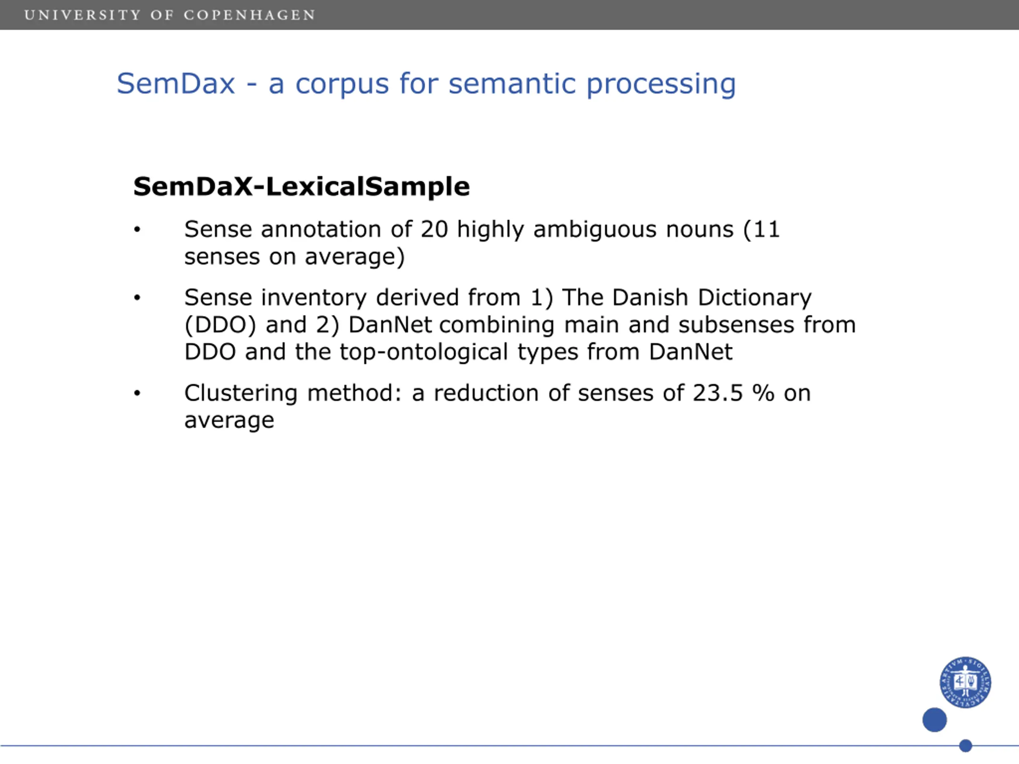Click the slide title 'SemDax - a corpus for semantic processing'
1019x764 pixels.
coord(426,84)
